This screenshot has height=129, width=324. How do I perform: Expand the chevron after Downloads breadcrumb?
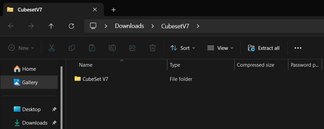click(x=153, y=26)
